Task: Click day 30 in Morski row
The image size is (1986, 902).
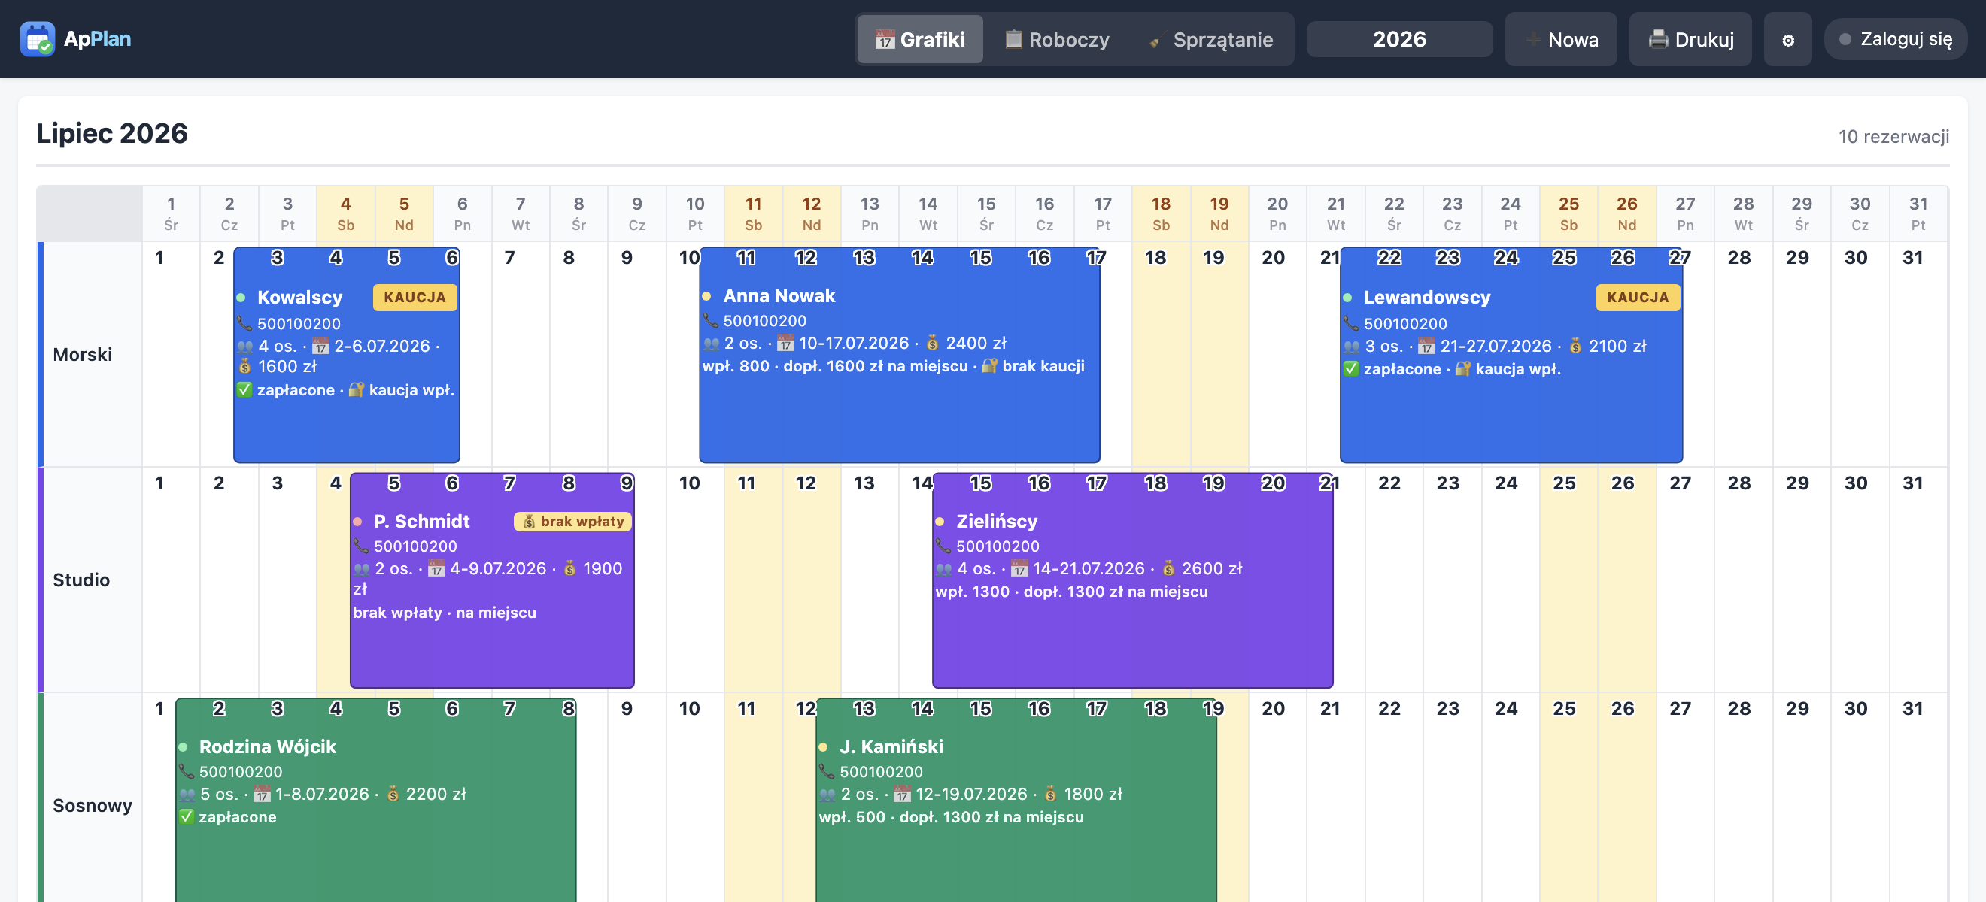Action: (1860, 354)
